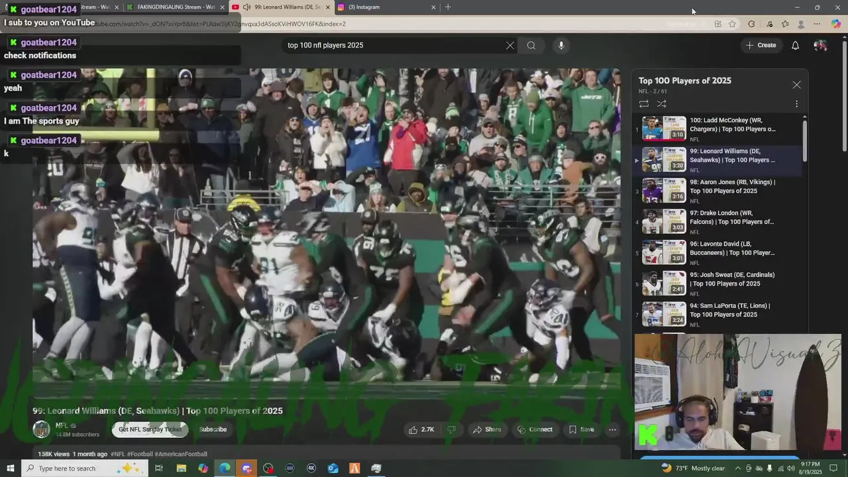This screenshot has width=848, height=477.
Task: Open the Create menu
Action: coord(761,45)
